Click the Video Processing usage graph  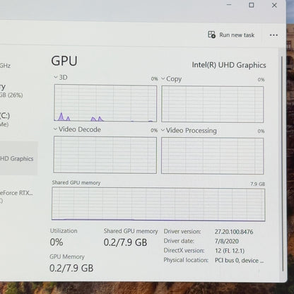[x=213, y=156]
